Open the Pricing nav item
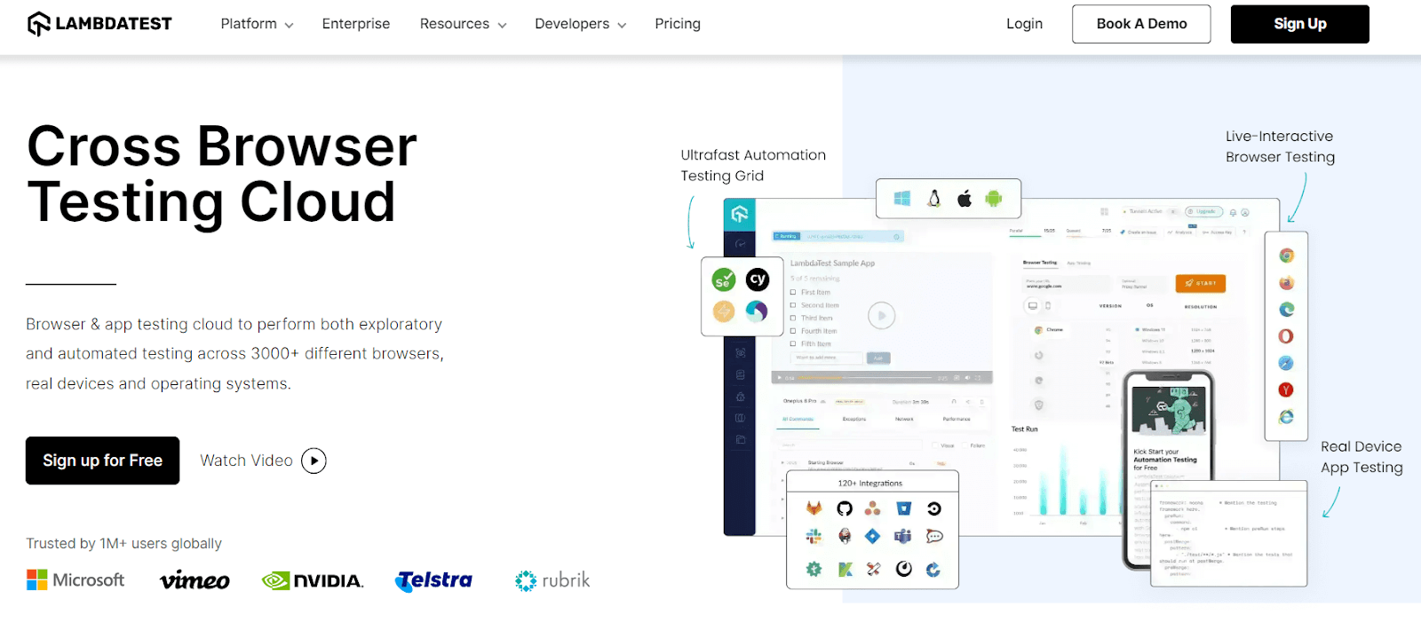This screenshot has width=1421, height=622. pyautogui.click(x=678, y=24)
